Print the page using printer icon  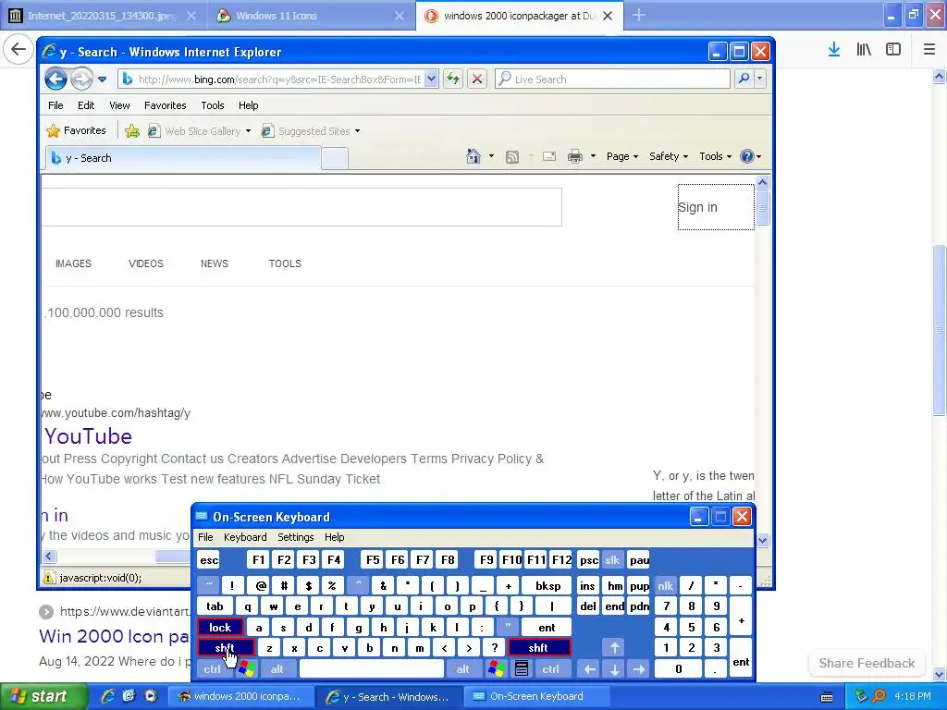(575, 156)
